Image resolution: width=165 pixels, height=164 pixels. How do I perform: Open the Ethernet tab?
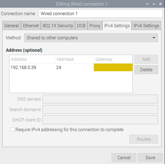[x=31, y=26]
